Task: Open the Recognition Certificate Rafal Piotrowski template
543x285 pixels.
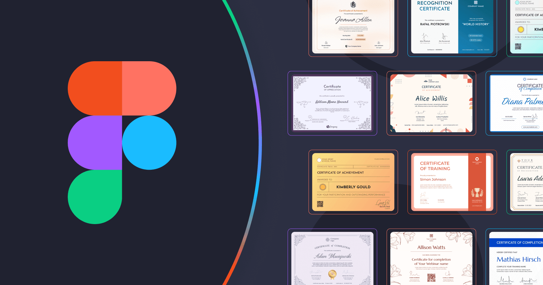Action: (452, 27)
